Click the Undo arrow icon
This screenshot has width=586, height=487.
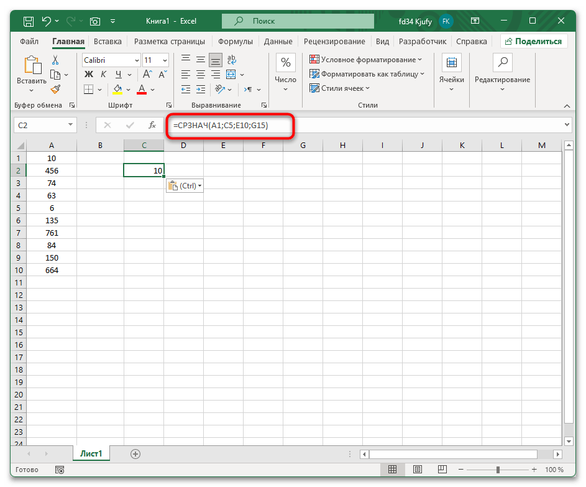(47, 21)
